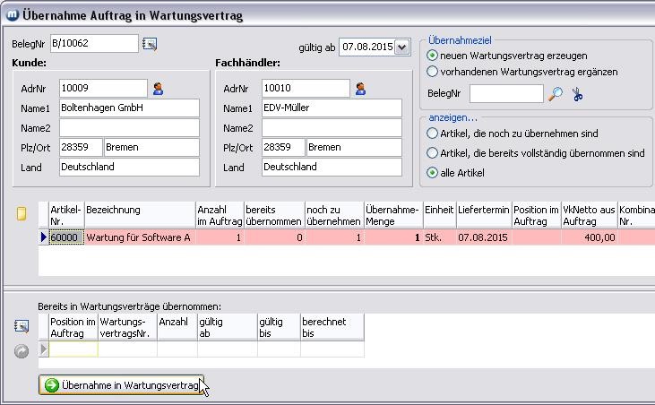Open the customer contact icon next to AdrNr 10009
Viewport: 655px width, 405px height.
pyautogui.click(x=158, y=88)
